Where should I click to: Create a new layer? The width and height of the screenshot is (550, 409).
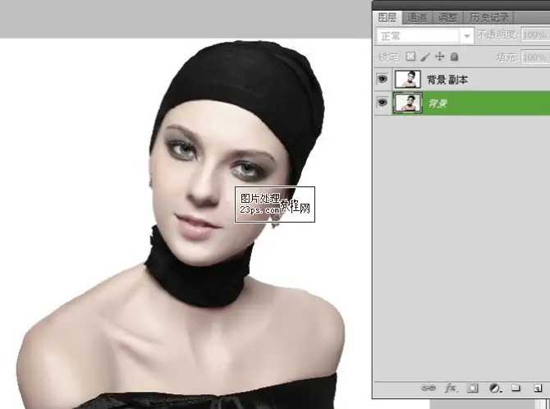[x=536, y=387]
